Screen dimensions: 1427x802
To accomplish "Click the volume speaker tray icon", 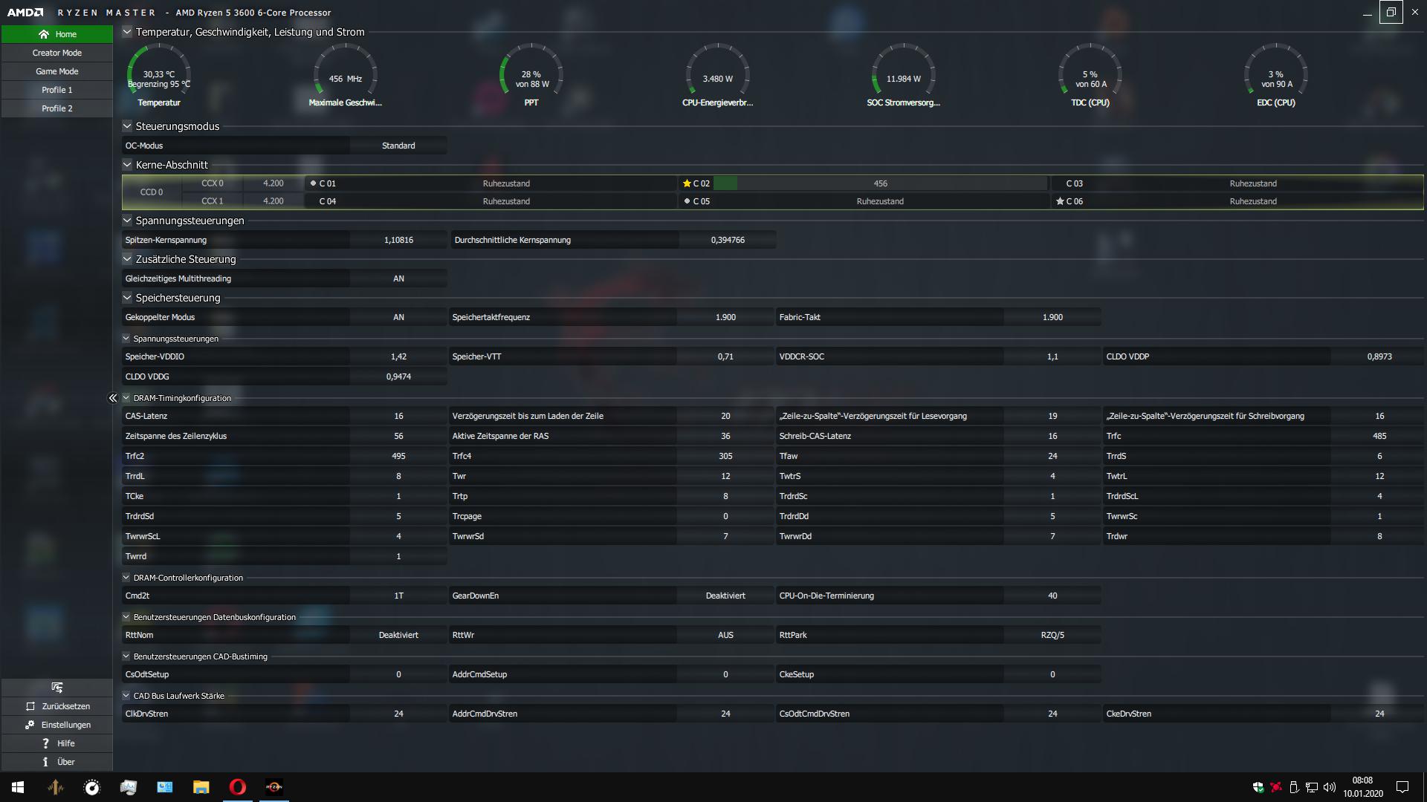I will pyautogui.click(x=1330, y=787).
